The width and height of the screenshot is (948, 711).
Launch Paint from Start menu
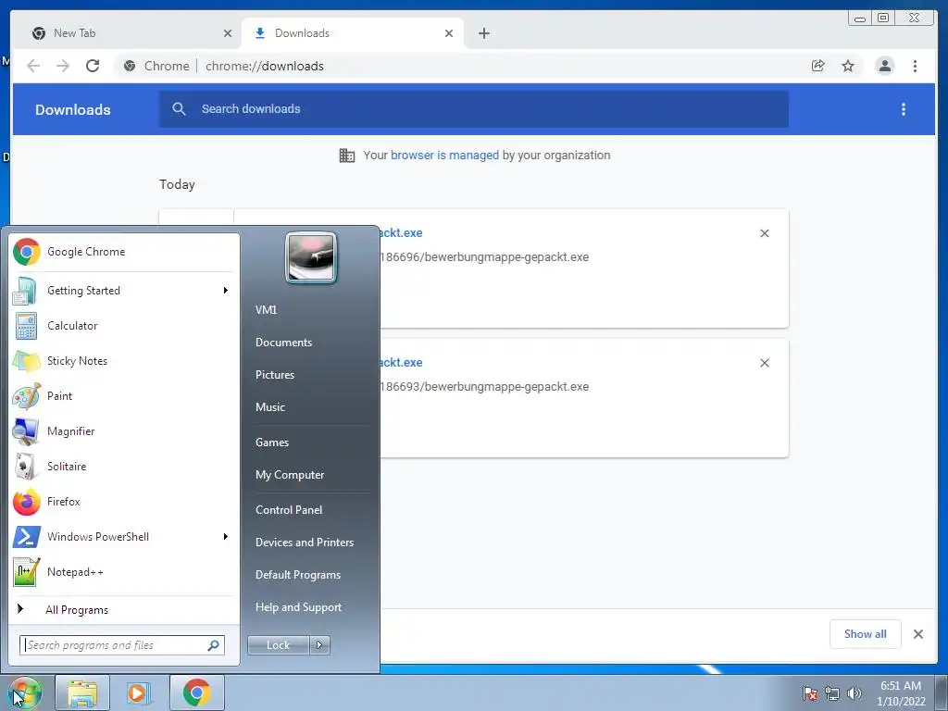[124, 396]
